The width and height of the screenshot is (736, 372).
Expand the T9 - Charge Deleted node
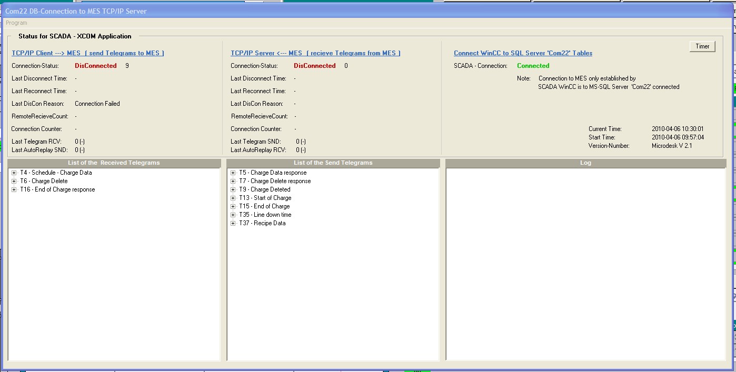(233, 189)
